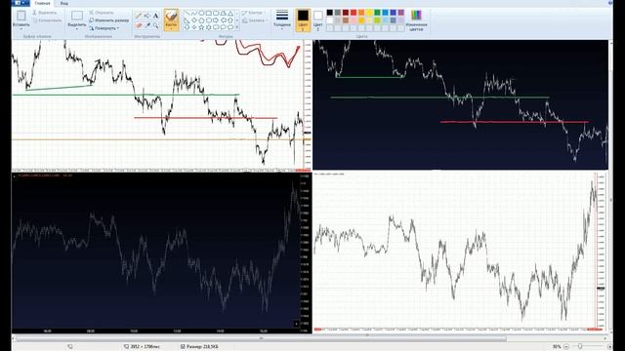Open the Paint Help icon at ribbon's right
Screen dimensions: 625x351
coord(610,3)
